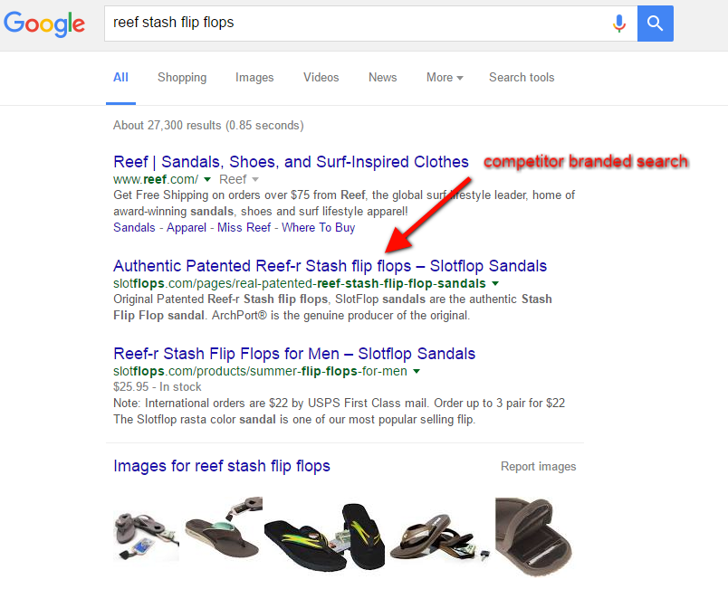Click the Google logo
728x589 pixels.
pos(44,24)
